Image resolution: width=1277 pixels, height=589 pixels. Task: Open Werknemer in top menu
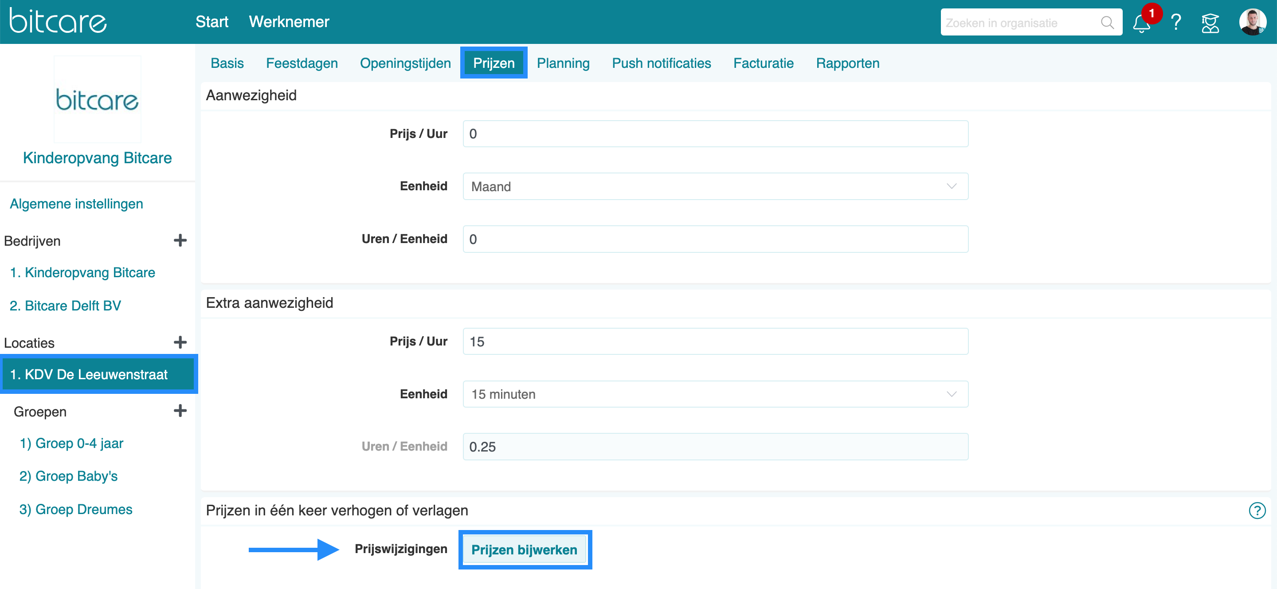tap(289, 22)
